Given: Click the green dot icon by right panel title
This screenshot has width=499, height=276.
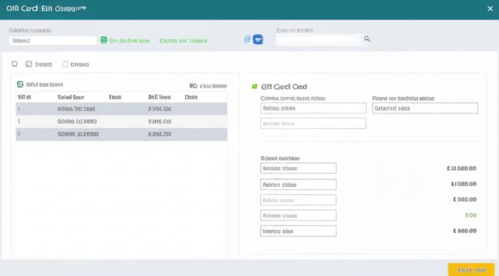Looking at the screenshot, I should click(255, 87).
